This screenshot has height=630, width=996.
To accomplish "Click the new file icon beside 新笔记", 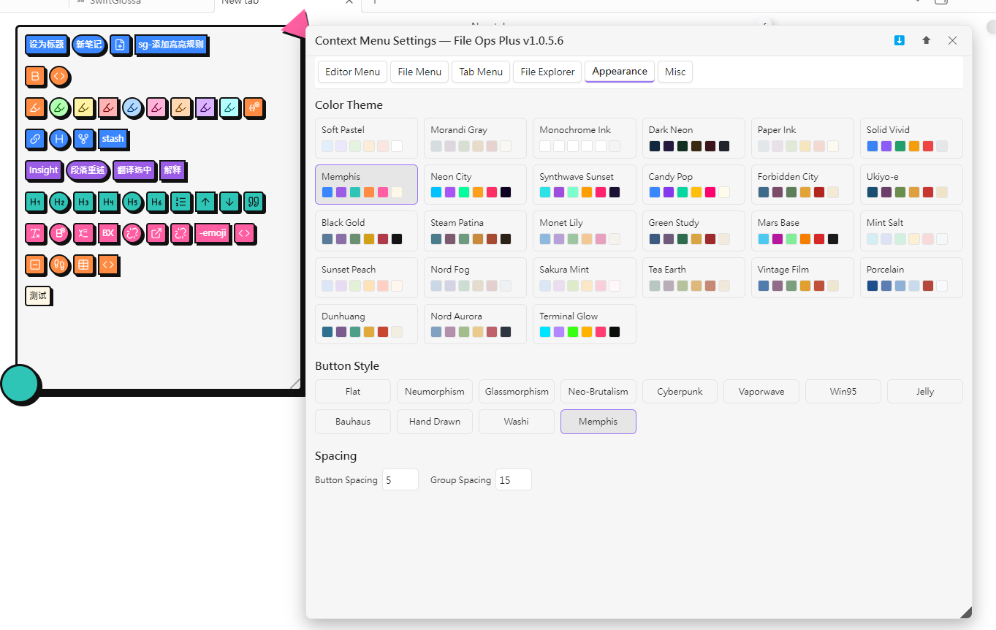I will click(x=121, y=45).
